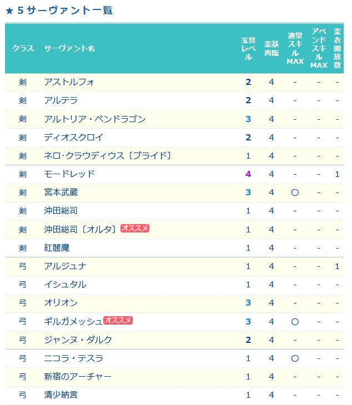Click the クラス column header

coord(23,48)
